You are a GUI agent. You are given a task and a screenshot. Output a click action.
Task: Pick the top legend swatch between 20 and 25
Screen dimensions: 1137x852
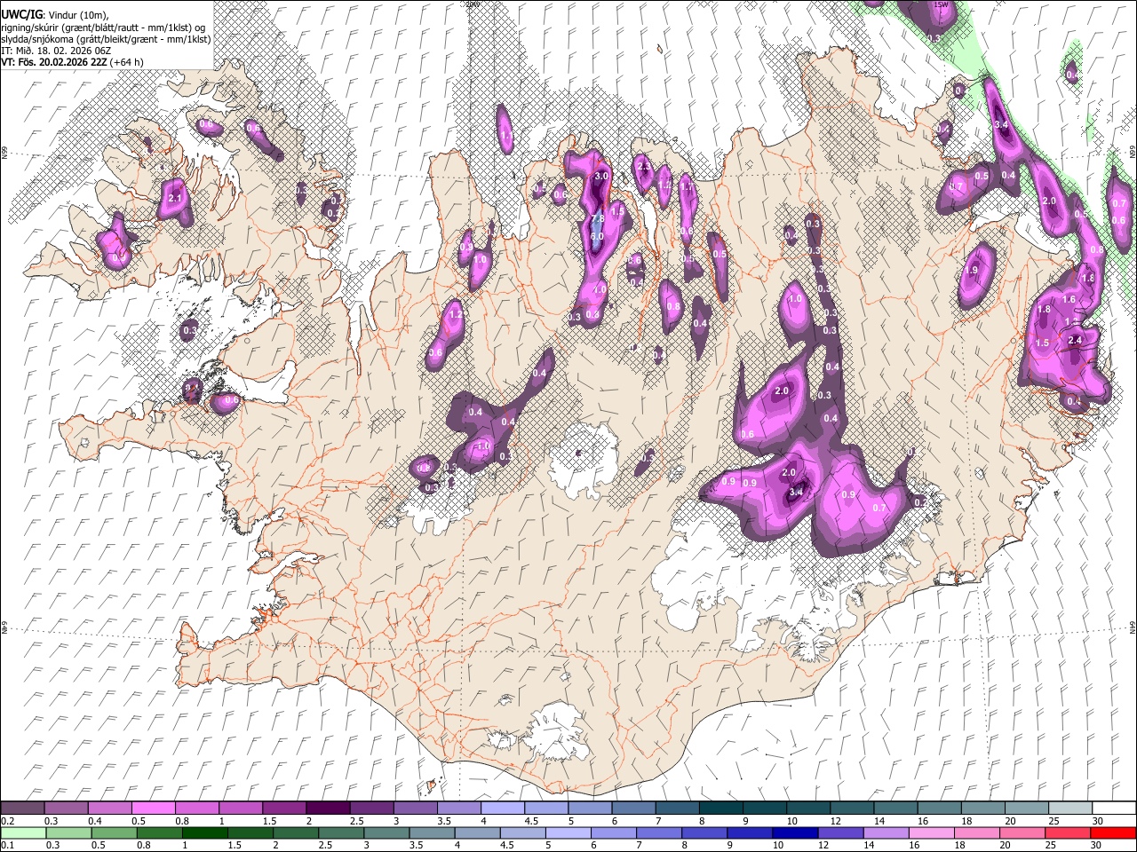point(1026,808)
